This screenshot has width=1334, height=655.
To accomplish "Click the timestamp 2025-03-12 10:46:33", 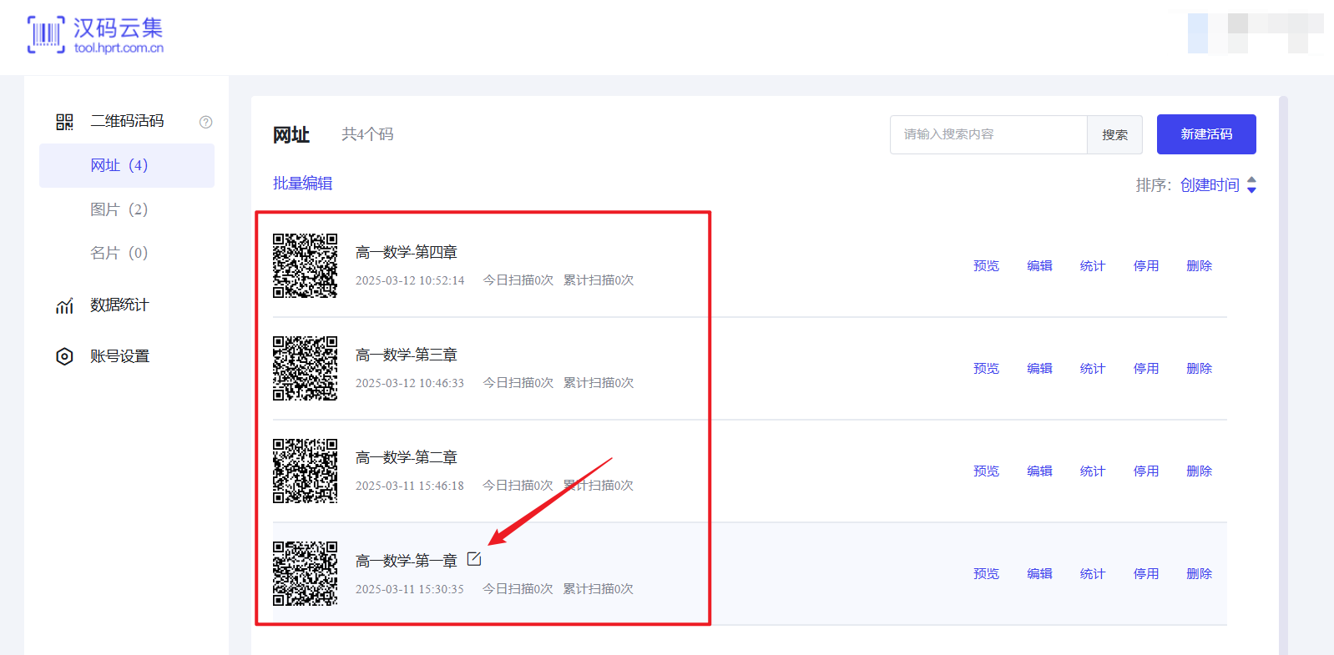I will point(410,383).
